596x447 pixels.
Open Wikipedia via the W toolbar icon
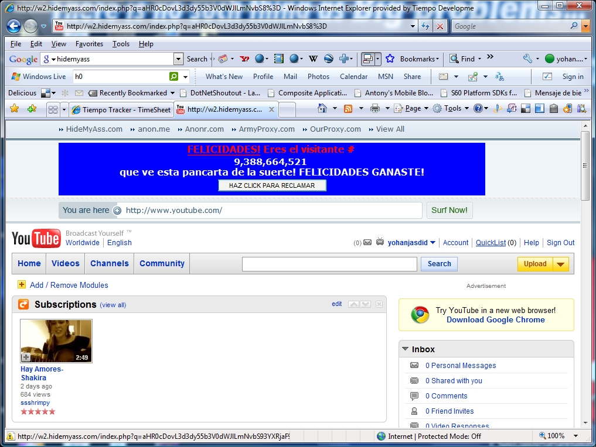(313, 59)
